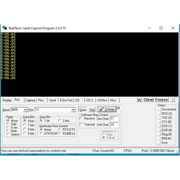This screenshot has width=180, height=180.
Task: Click the \n newline button
Action: pyautogui.click(x=139, y=100)
